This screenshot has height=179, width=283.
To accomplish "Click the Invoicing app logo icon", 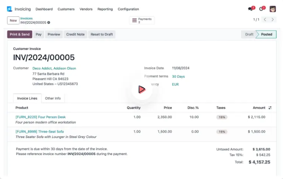I will [x=10, y=9].
